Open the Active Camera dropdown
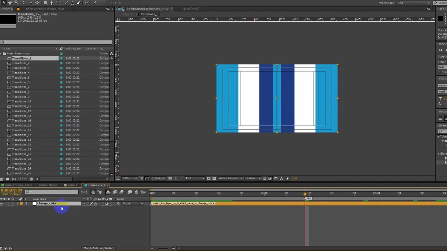 point(230,178)
